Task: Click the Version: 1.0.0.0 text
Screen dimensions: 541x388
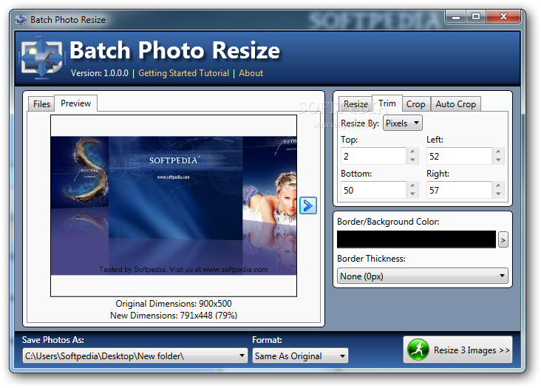Action: coord(99,73)
